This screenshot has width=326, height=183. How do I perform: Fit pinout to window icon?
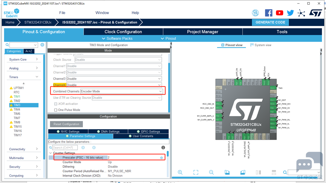click(x=196, y=172)
